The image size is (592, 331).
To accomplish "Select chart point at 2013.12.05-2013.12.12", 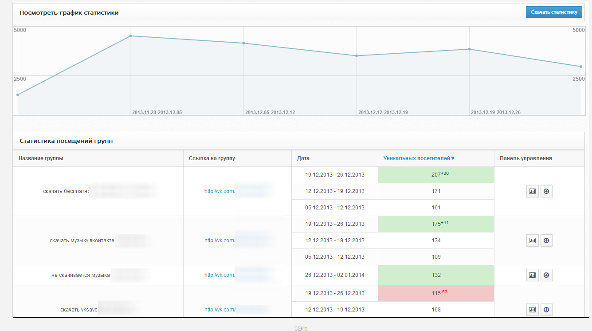I will (243, 43).
